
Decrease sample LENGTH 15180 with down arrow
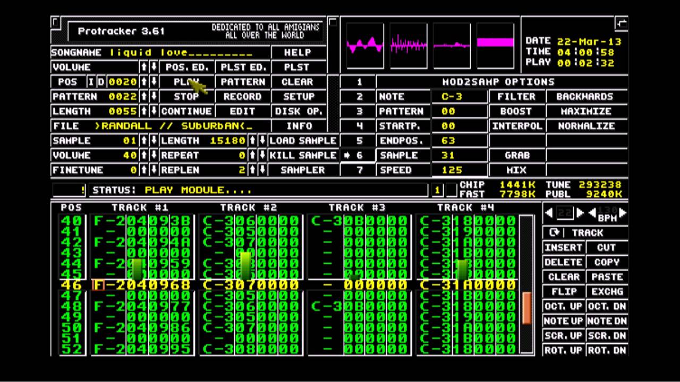pyautogui.click(x=262, y=141)
